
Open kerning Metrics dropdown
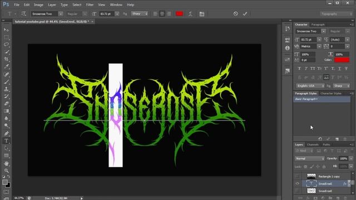point(319,46)
